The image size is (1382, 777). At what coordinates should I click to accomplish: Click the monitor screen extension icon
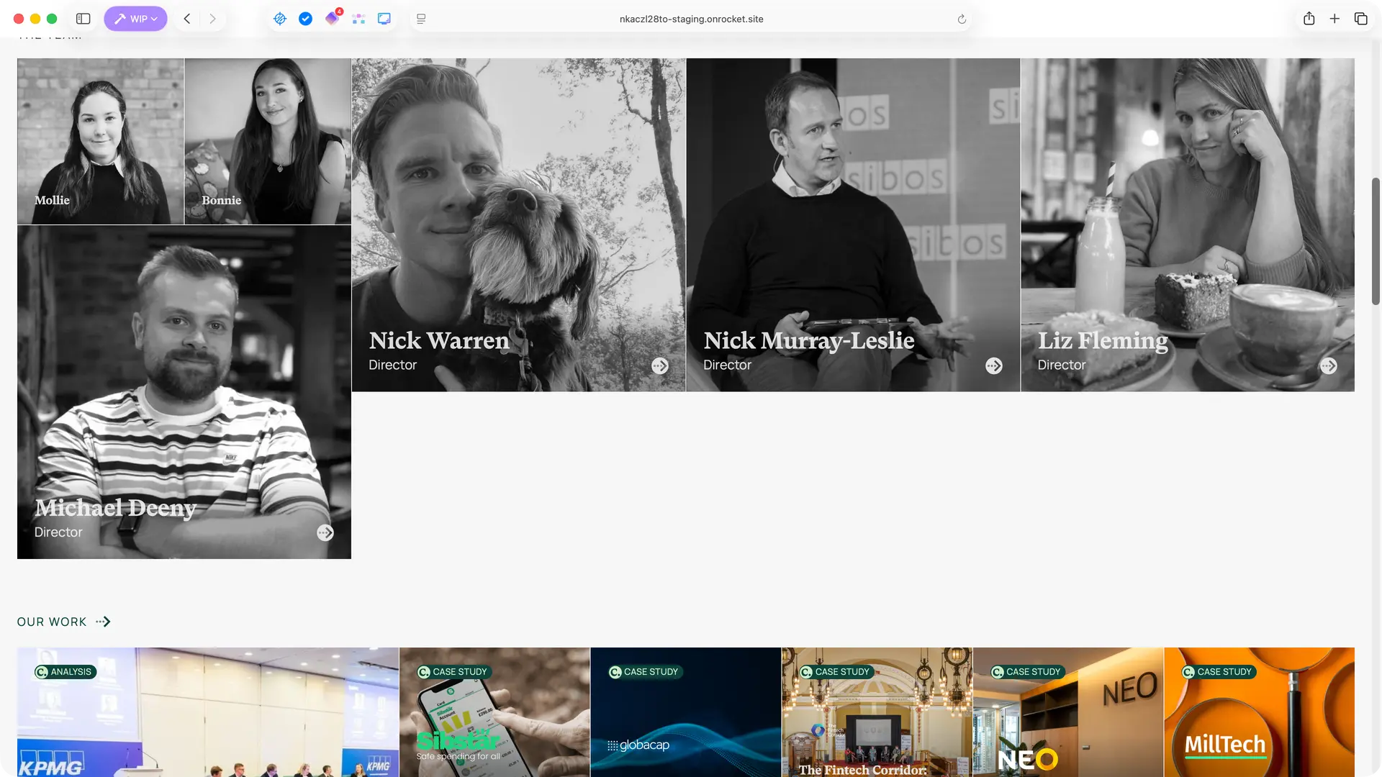click(x=384, y=19)
